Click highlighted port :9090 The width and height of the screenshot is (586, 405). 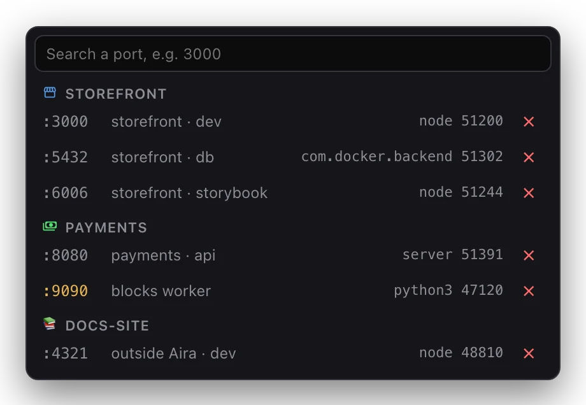[x=66, y=290]
